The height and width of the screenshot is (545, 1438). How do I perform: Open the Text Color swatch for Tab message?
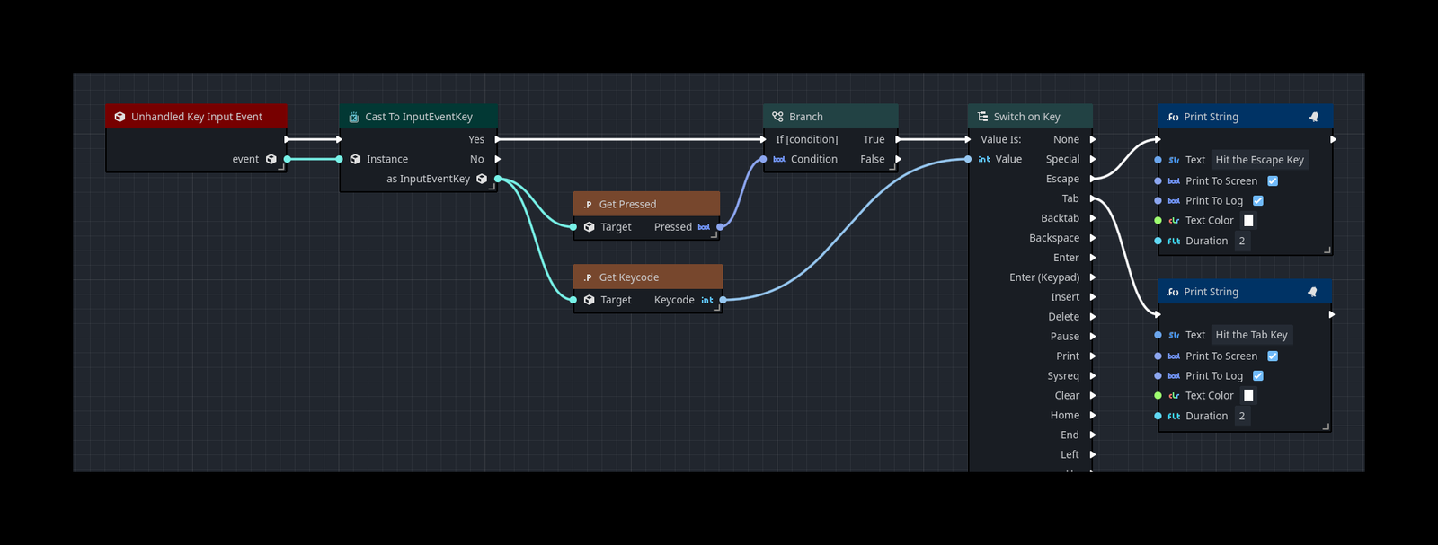coord(1248,396)
